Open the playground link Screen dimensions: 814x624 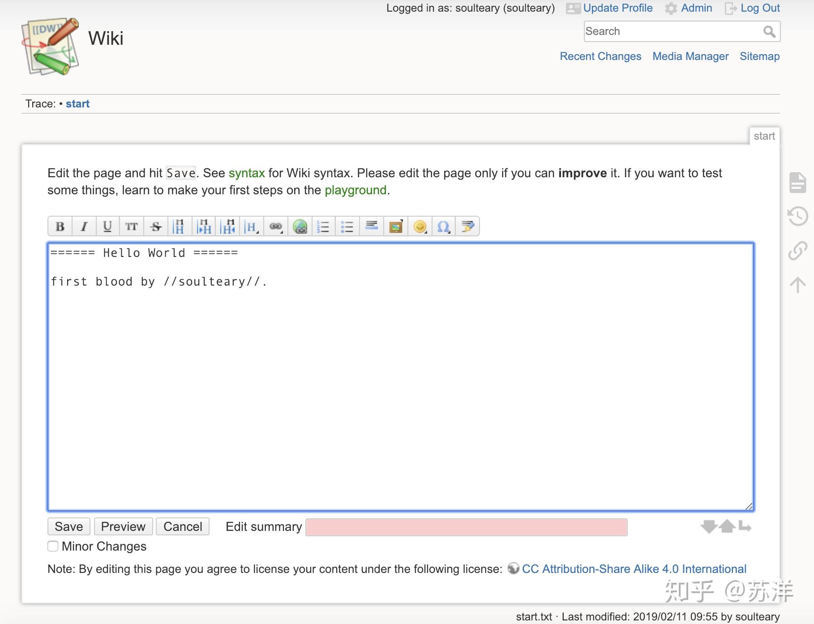coord(356,190)
